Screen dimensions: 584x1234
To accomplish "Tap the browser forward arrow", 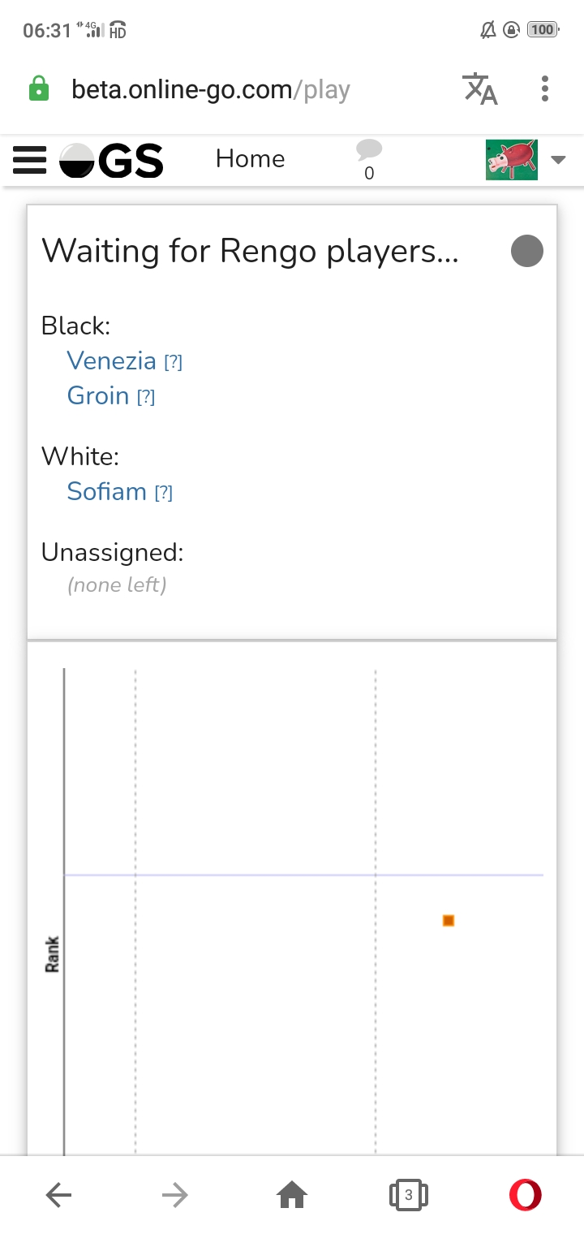I will tap(174, 1194).
